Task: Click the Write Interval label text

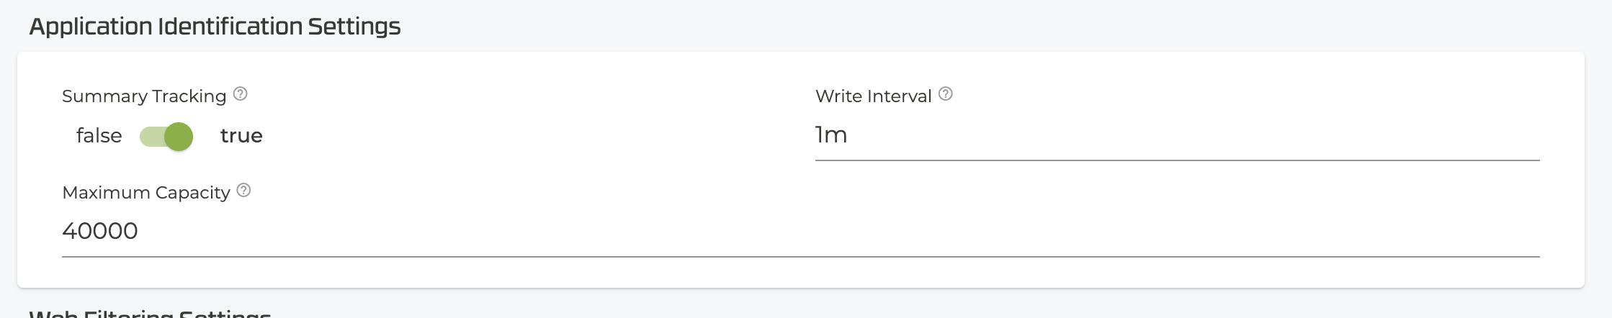Action: [x=873, y=96]
